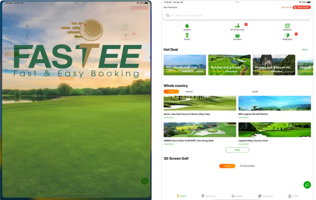Open FLC Ha Long Golf Club deal

click(x=184, y=65)
